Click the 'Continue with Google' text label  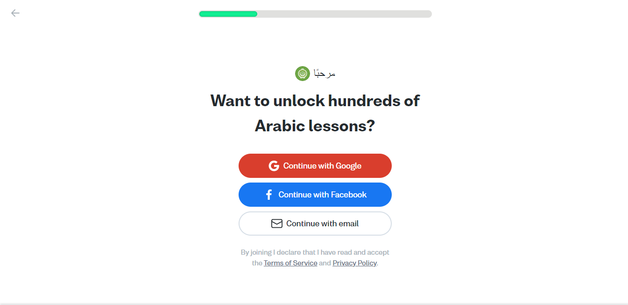tap(322, 166)
